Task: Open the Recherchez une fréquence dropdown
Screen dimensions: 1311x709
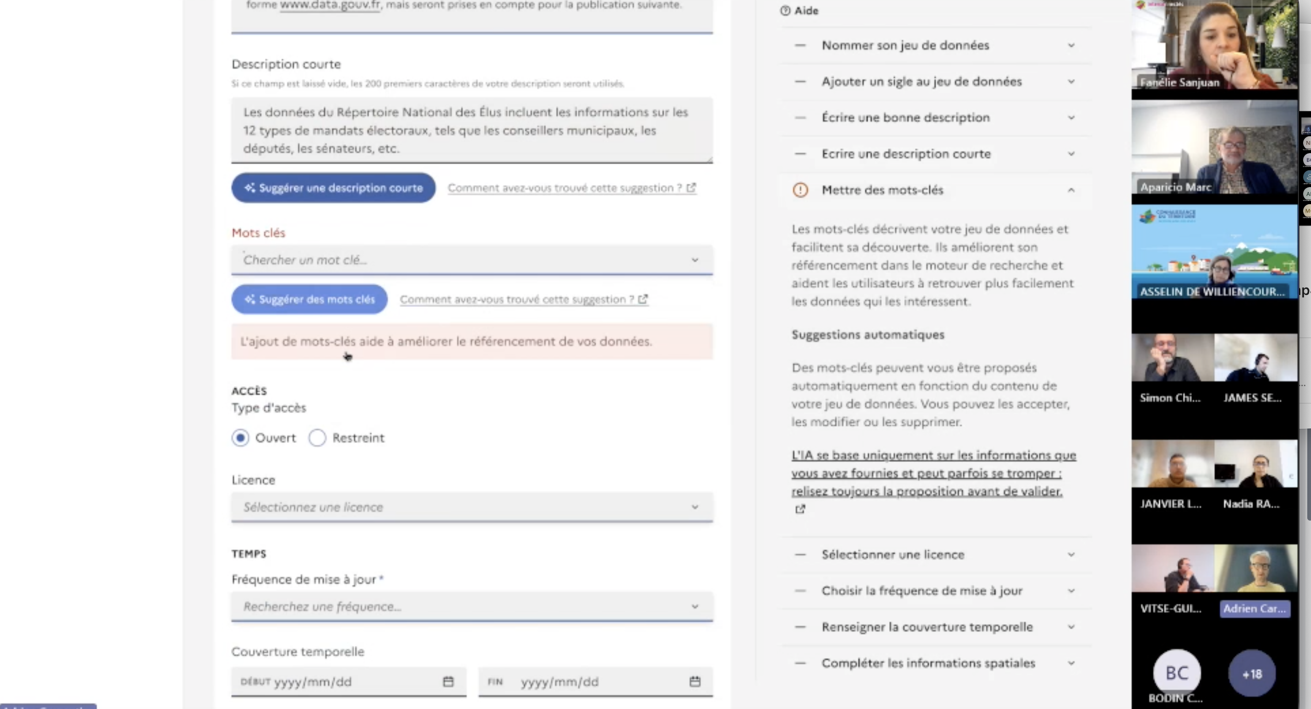Action: [472, 607]
